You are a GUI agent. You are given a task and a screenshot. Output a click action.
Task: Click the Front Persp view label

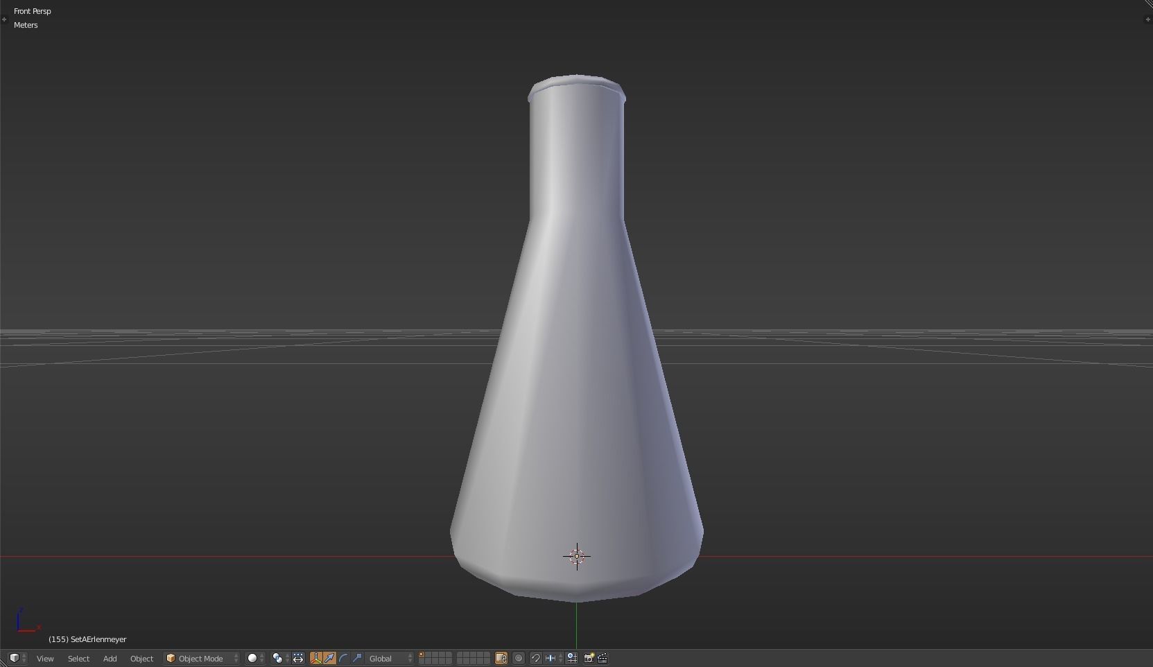click(x=33, y=11)
